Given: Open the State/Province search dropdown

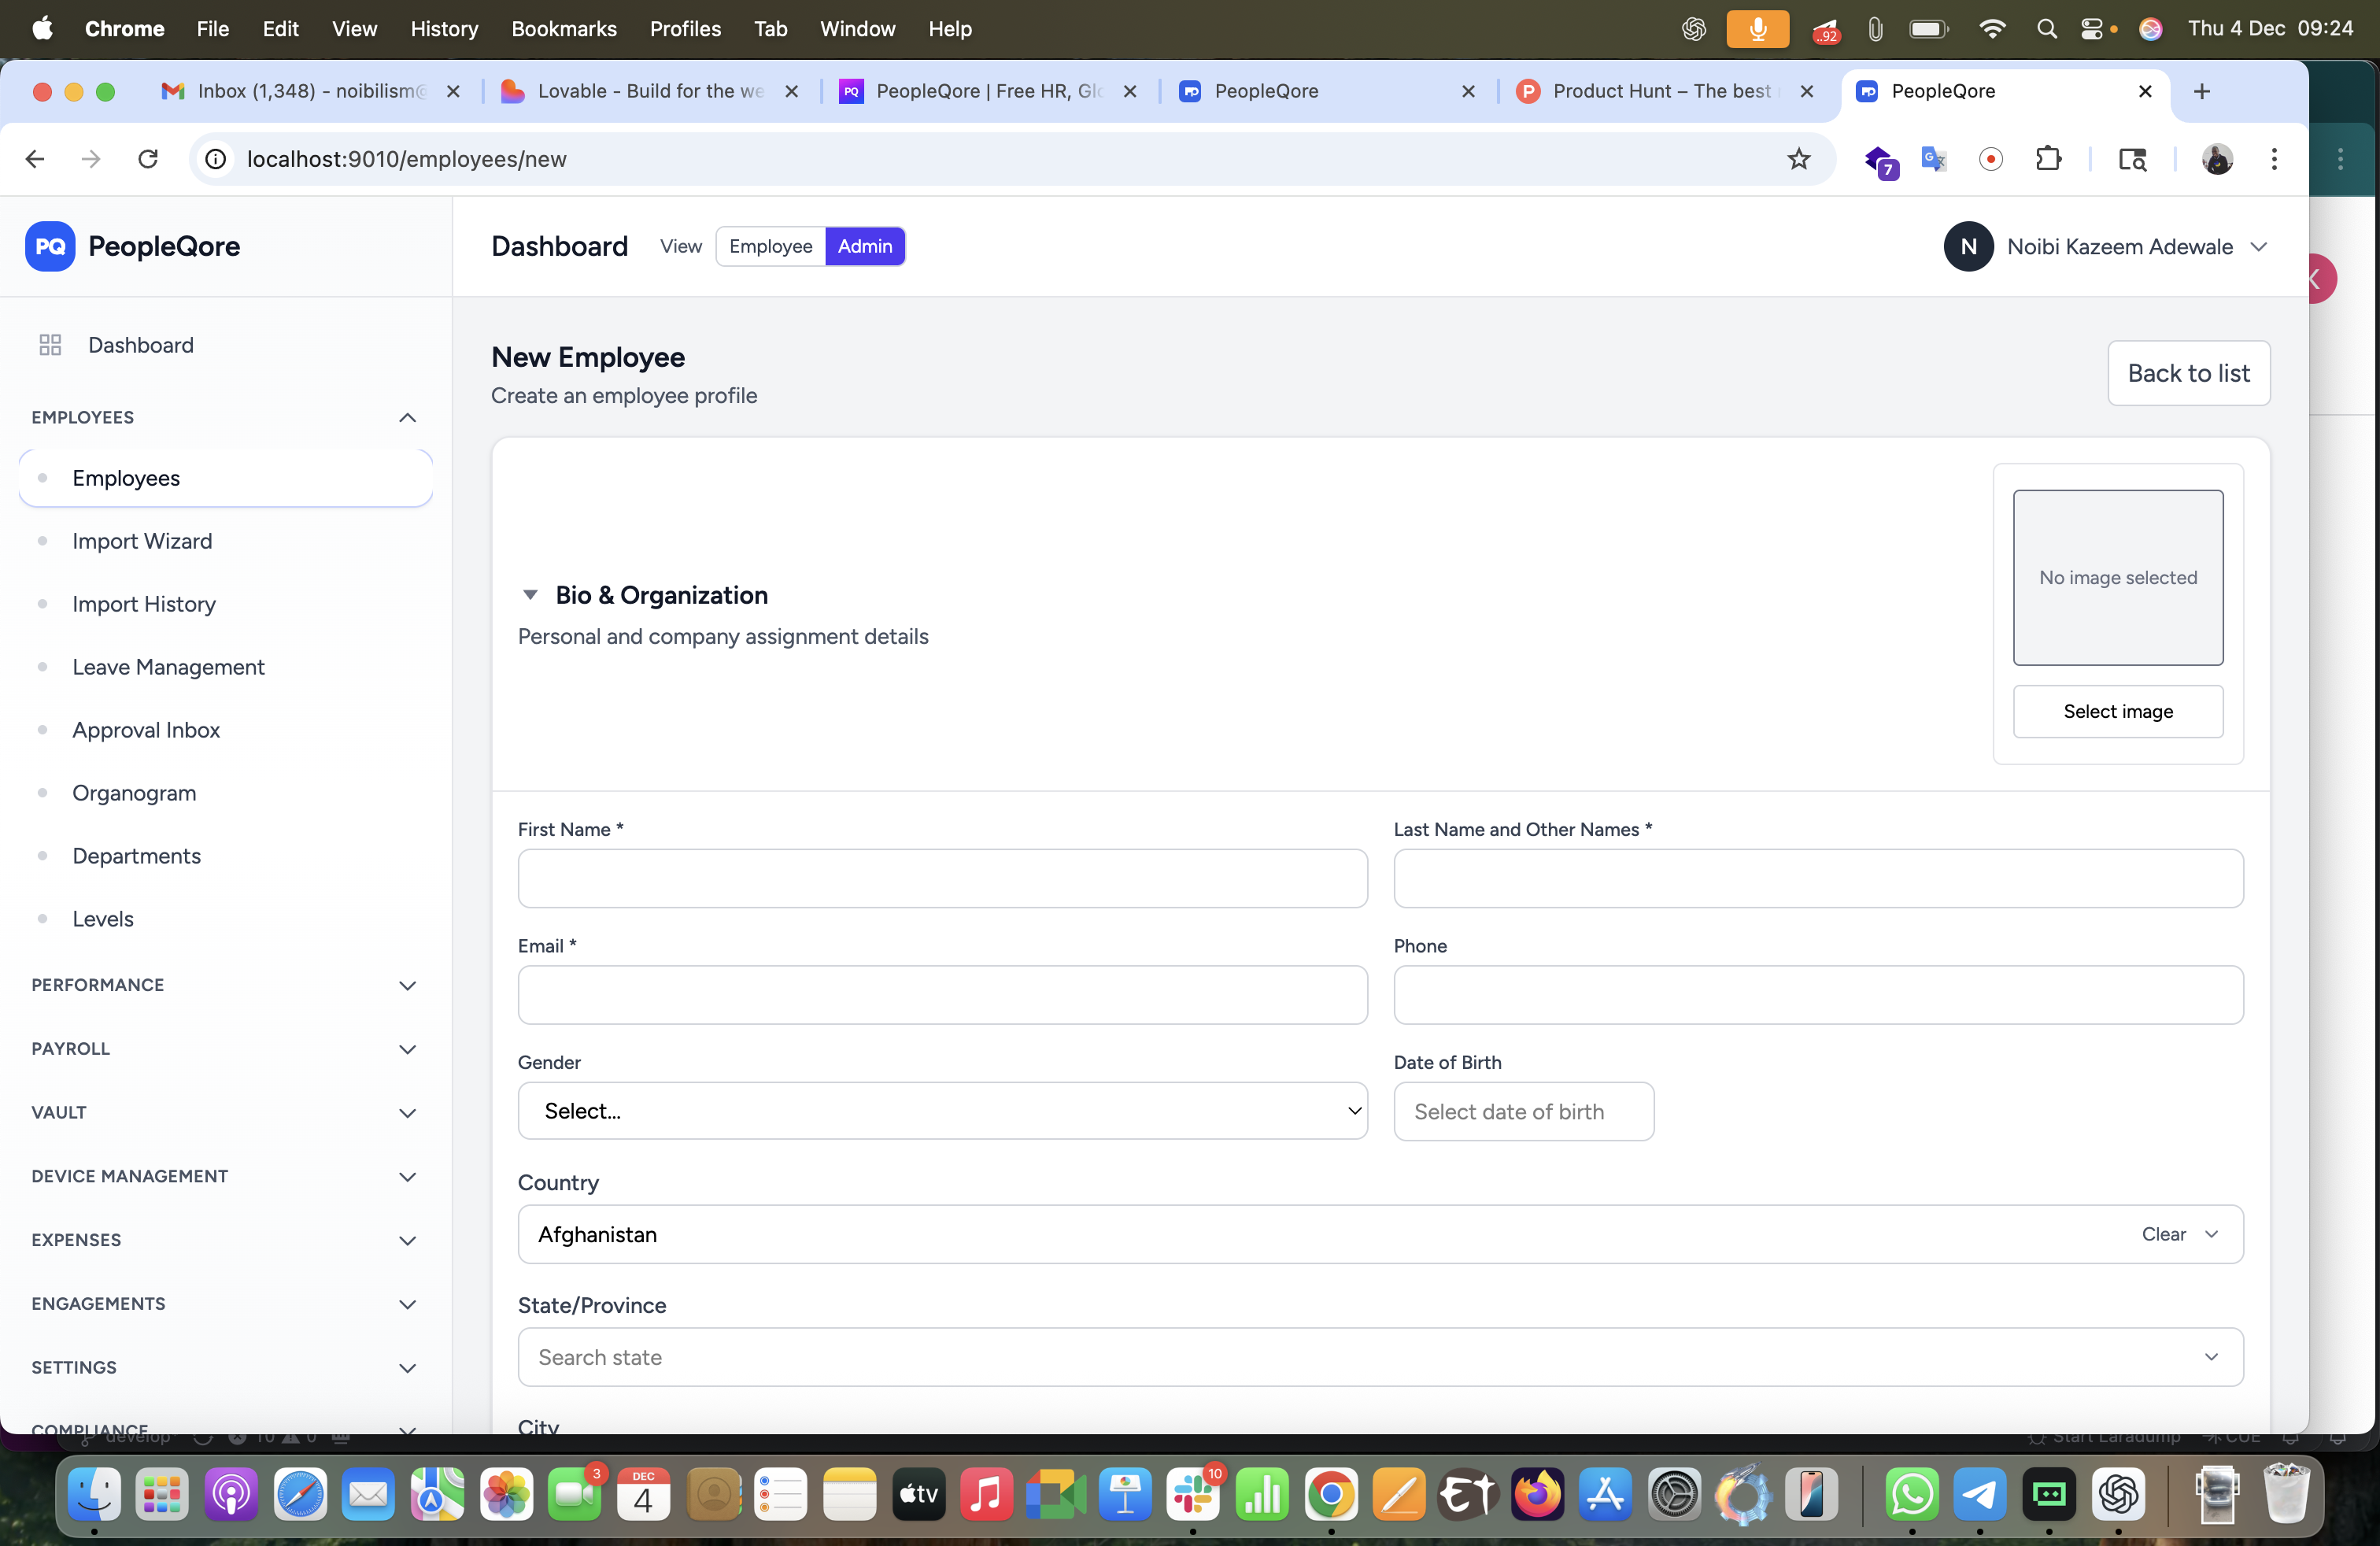Looking at the screenshot, I should click(1380, 1357).
